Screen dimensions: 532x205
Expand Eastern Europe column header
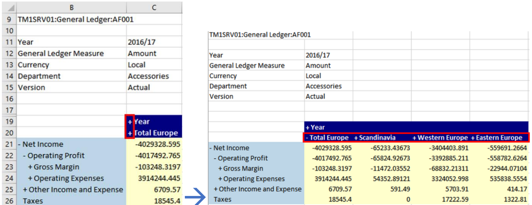pos(473,138)
